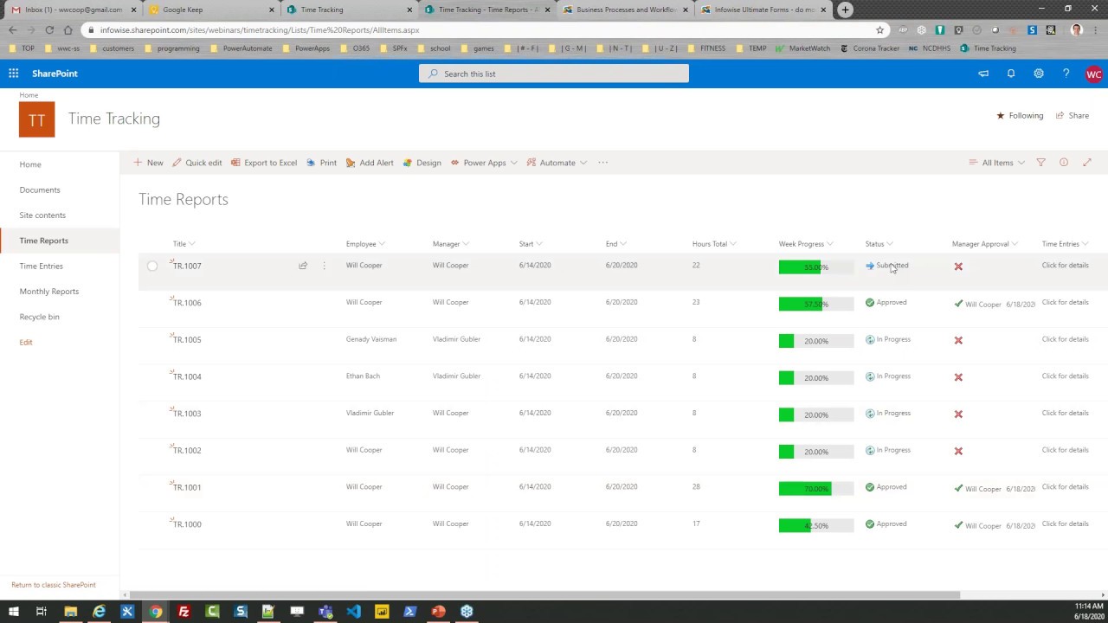Open Visual Studio Code from taskbar
The height and width of the screenshot is (623, 1108).
tap(353, 612)
